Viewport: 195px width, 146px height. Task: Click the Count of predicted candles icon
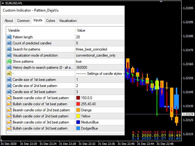coord(9,43)
